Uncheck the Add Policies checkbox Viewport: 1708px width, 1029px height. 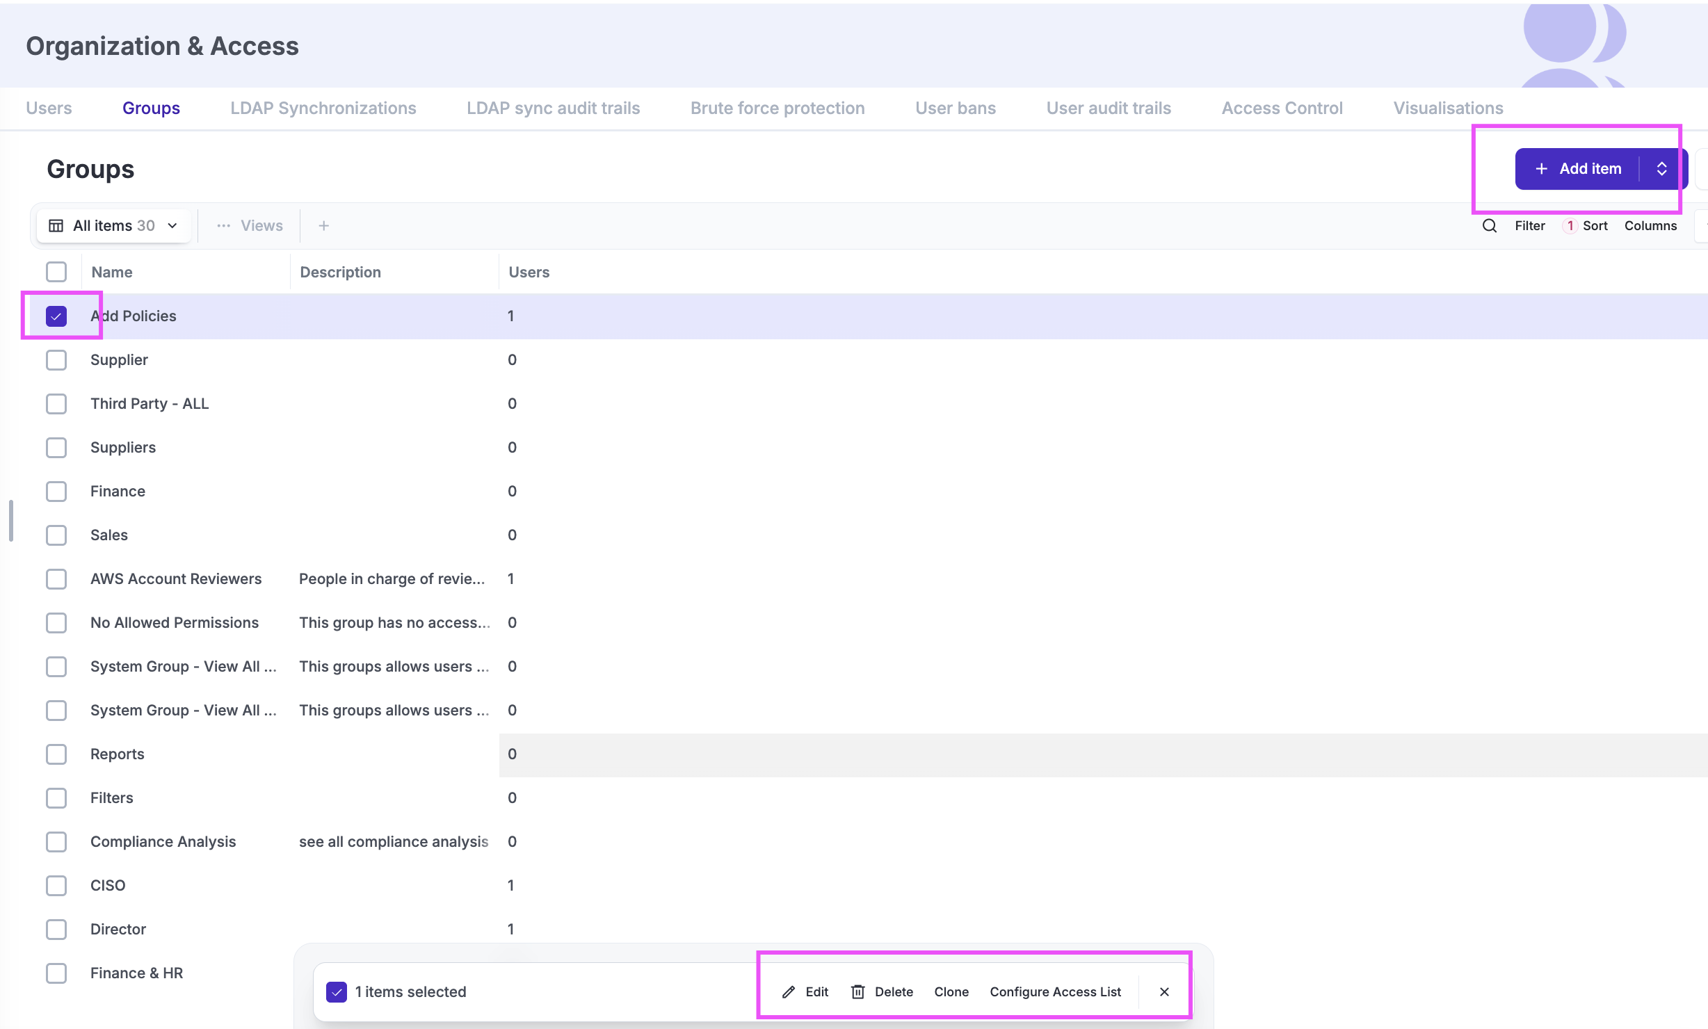pyautogui.click(x=56, y=316)
